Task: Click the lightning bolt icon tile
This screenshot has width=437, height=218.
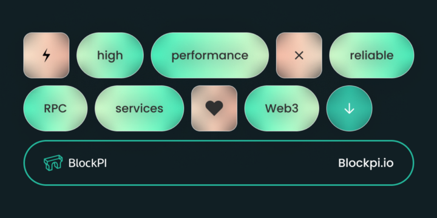Action: [x=46, y=55]
